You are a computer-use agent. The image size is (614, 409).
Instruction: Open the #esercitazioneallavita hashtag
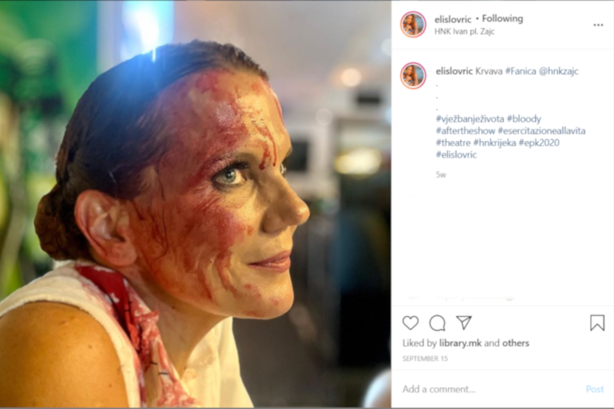540,130
